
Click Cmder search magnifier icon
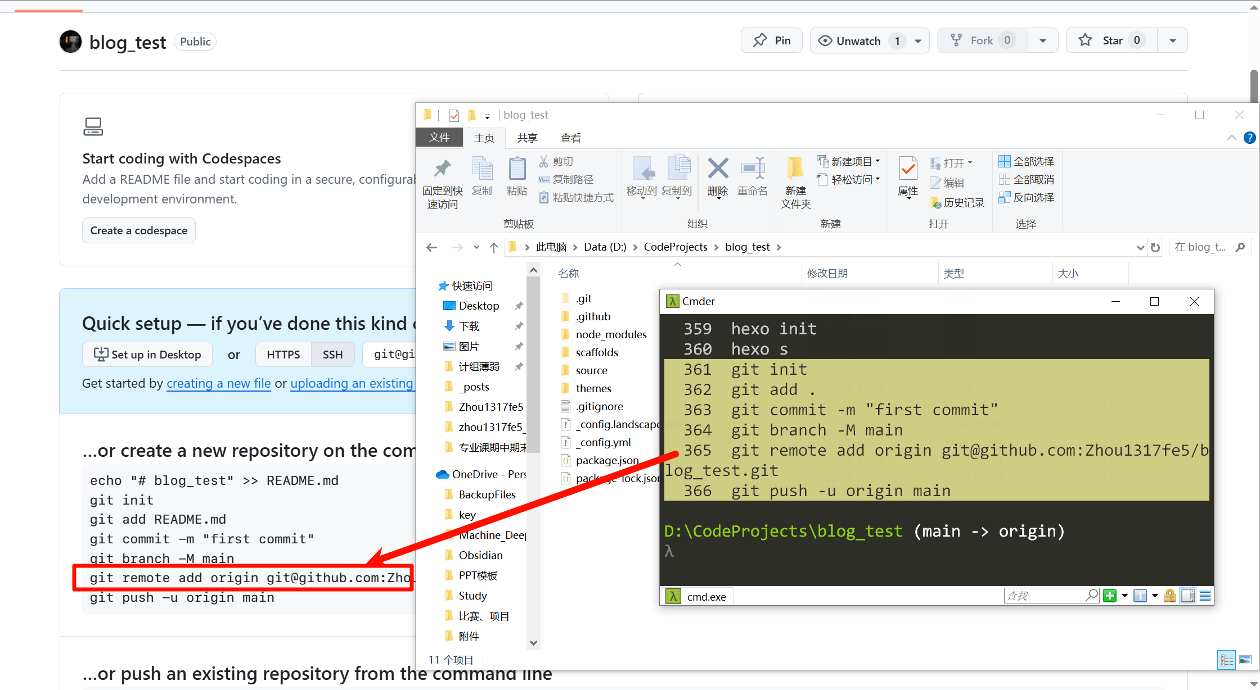tap(1091, 595)
